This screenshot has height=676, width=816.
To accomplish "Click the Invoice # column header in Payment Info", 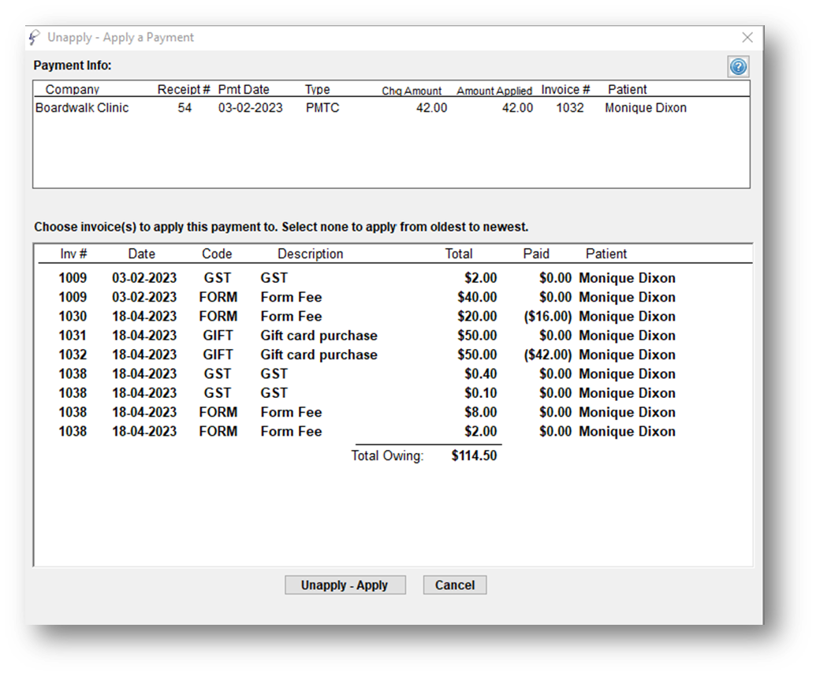I will click(566, 90).
